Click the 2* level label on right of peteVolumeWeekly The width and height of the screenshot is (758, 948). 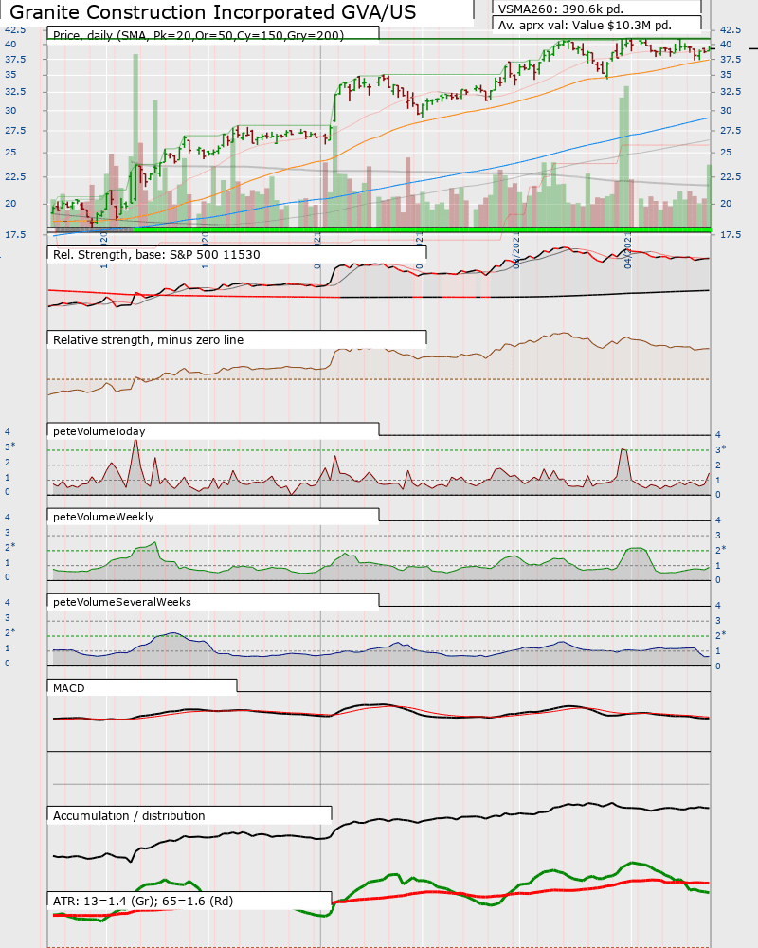pyautogui.click(x=720, y=550)
